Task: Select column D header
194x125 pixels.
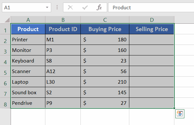Action: 152,20
